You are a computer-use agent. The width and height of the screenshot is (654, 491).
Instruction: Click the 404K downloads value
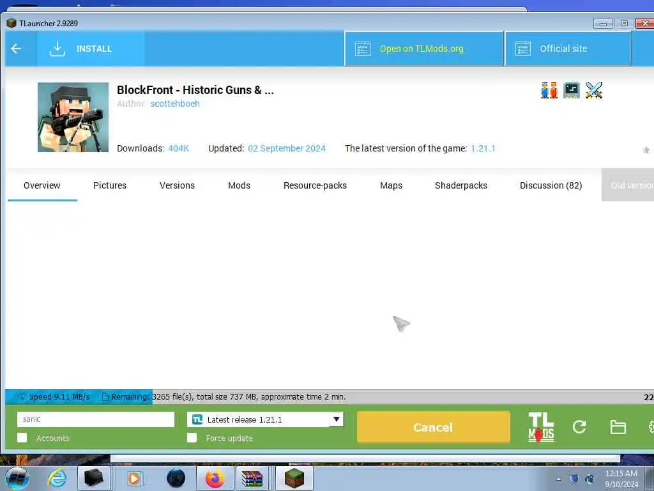(179, 148)
